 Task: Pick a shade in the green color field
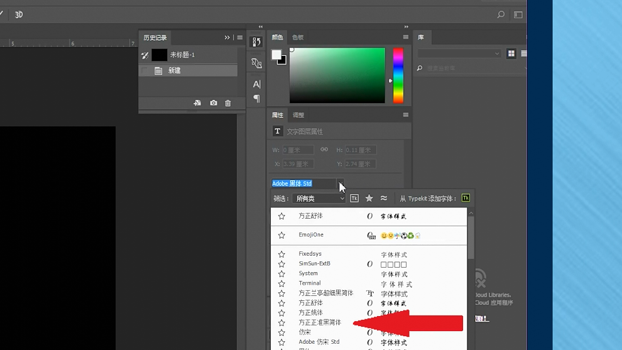[337, 75]
